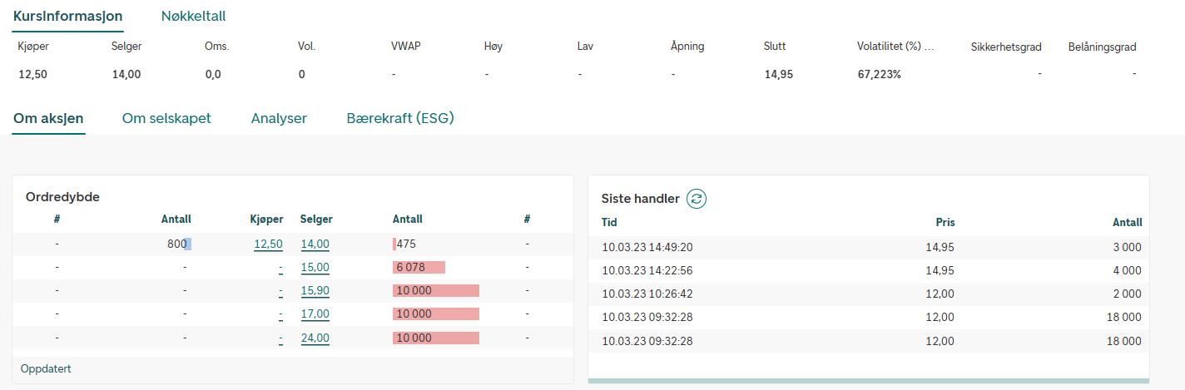Choose the 15,90 seller price link

pos(315,291)
